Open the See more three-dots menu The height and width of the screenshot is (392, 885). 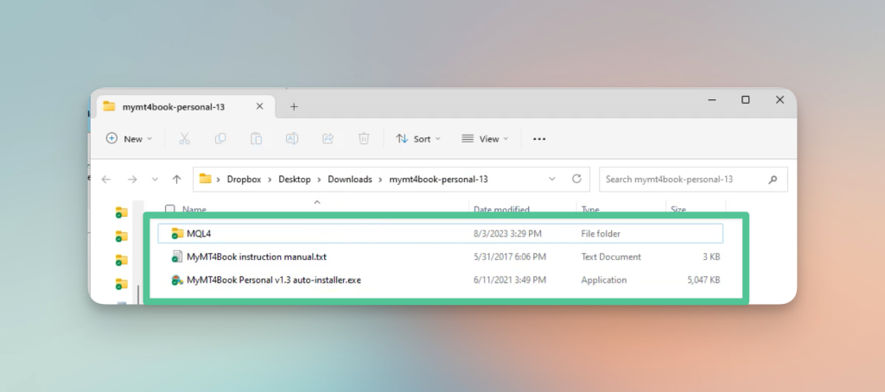pos(539,139)
